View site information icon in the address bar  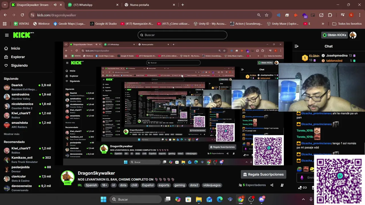[x=32, y=15]
